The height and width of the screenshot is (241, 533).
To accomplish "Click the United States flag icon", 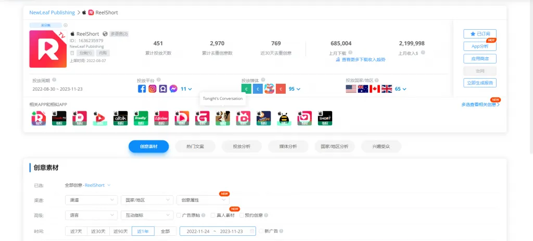I will [x=351, y=89].
